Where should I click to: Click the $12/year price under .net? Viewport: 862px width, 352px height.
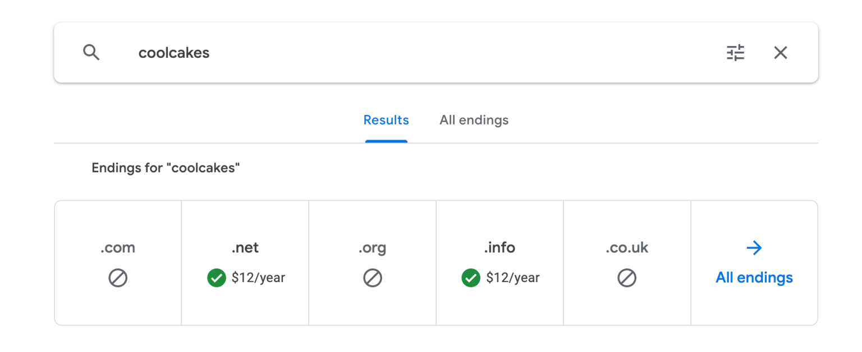[259, 277]
